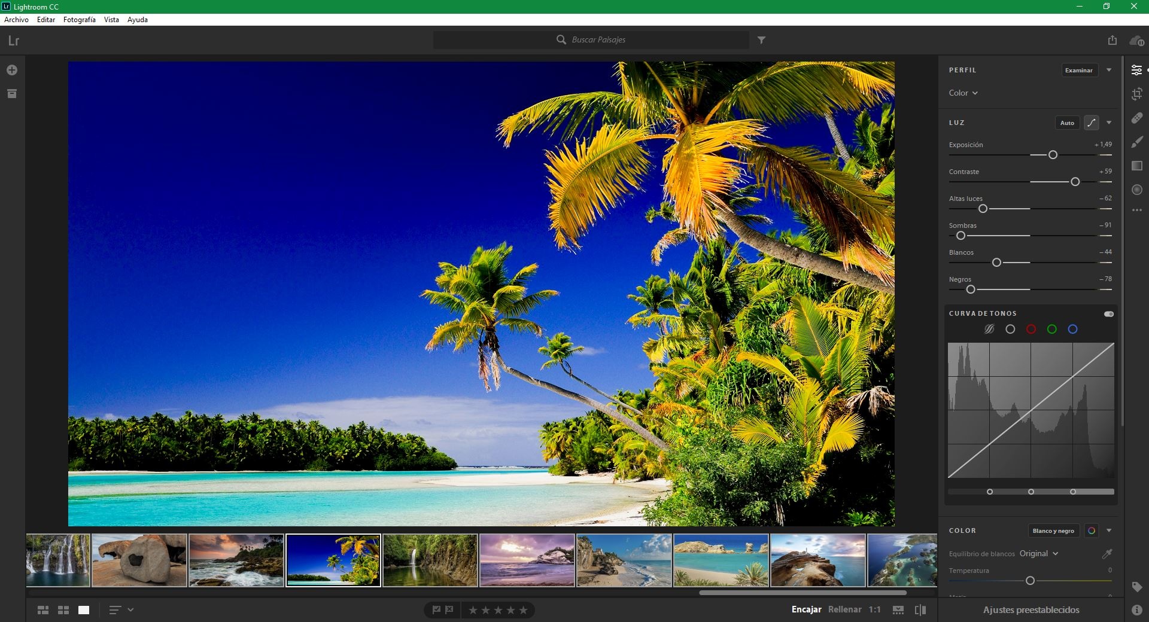
Task: Select the Healing Brush bandage tool
Action: [x=1136, y=118]
